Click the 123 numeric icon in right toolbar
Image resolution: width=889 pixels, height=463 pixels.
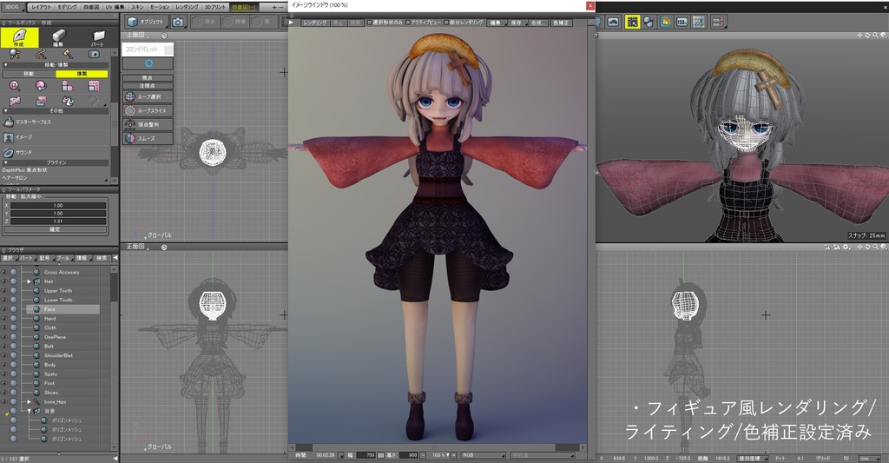click(x=682, y=22)
